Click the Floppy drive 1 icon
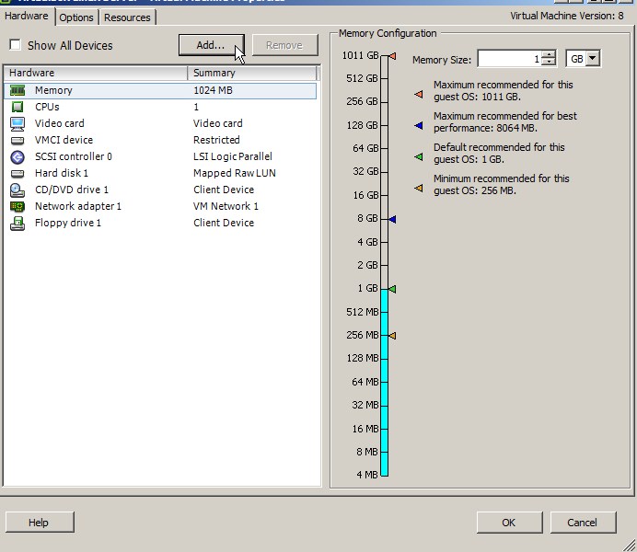637x552 pixels. pyautogui.click(x=17, y=224)
